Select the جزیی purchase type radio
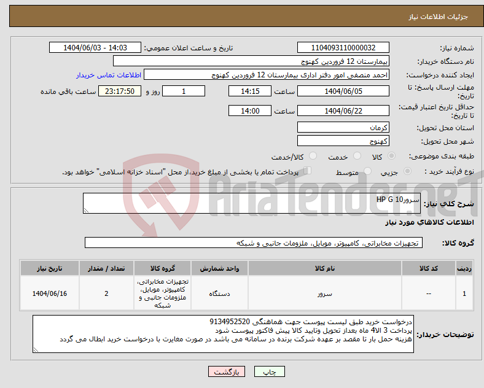Image resolution: width=484 pixels, height=388 pixels. (x=407, y=171)
